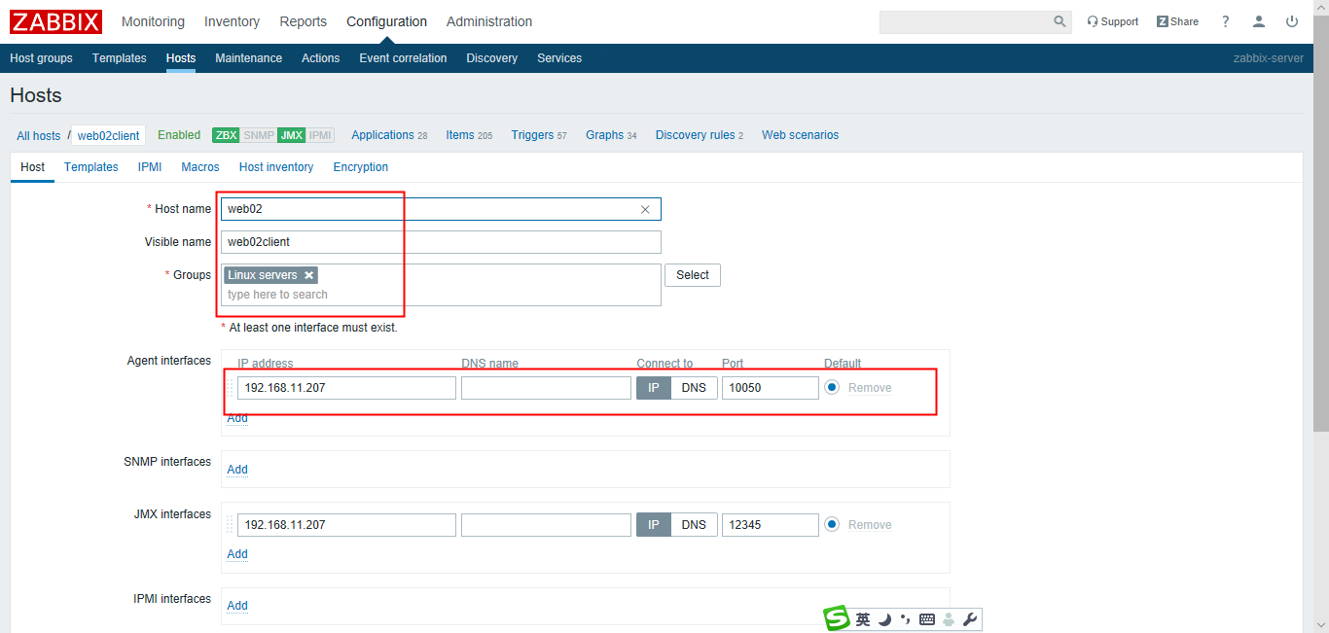Open the Discovery rules 2 link
1329x633 pixels.
(700, 135)
